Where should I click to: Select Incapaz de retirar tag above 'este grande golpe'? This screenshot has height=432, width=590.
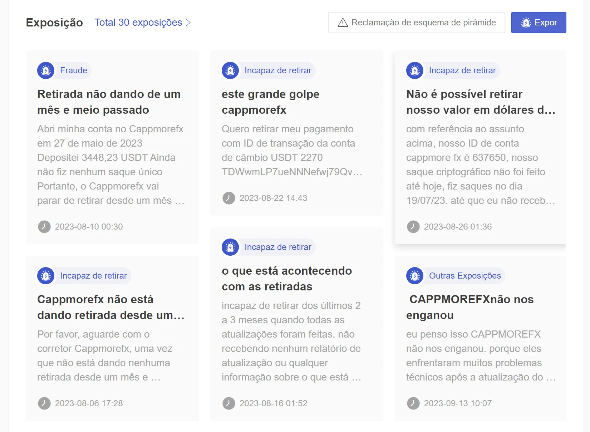click(x=278, y=70)
